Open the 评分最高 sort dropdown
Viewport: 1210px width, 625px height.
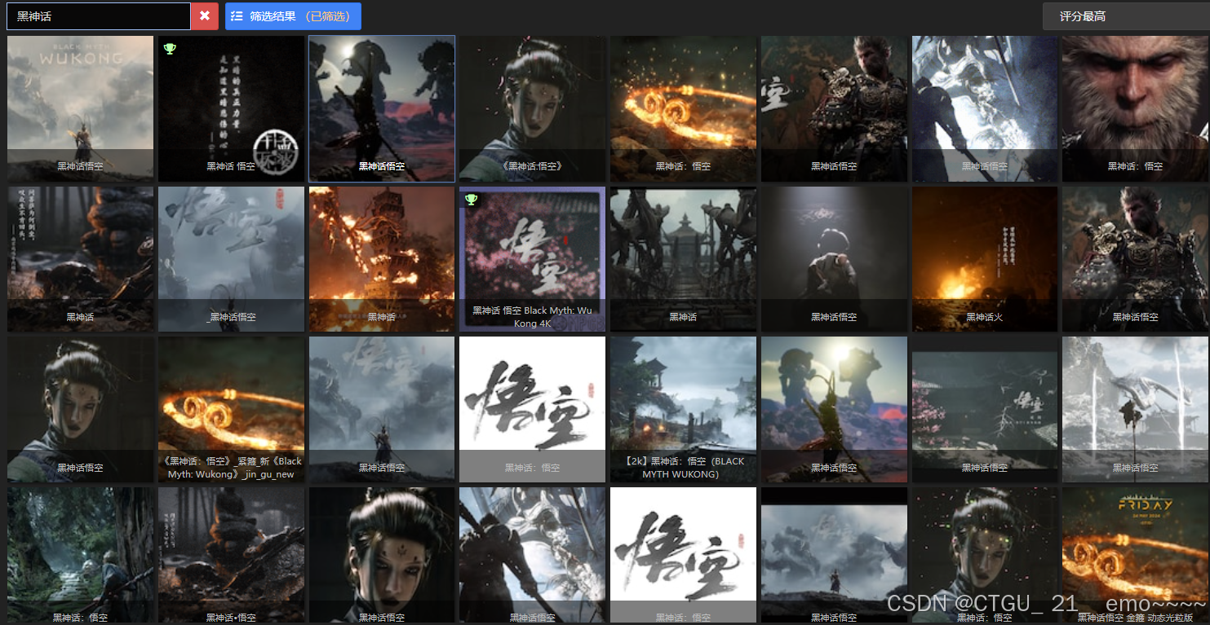coord(1126,16)
